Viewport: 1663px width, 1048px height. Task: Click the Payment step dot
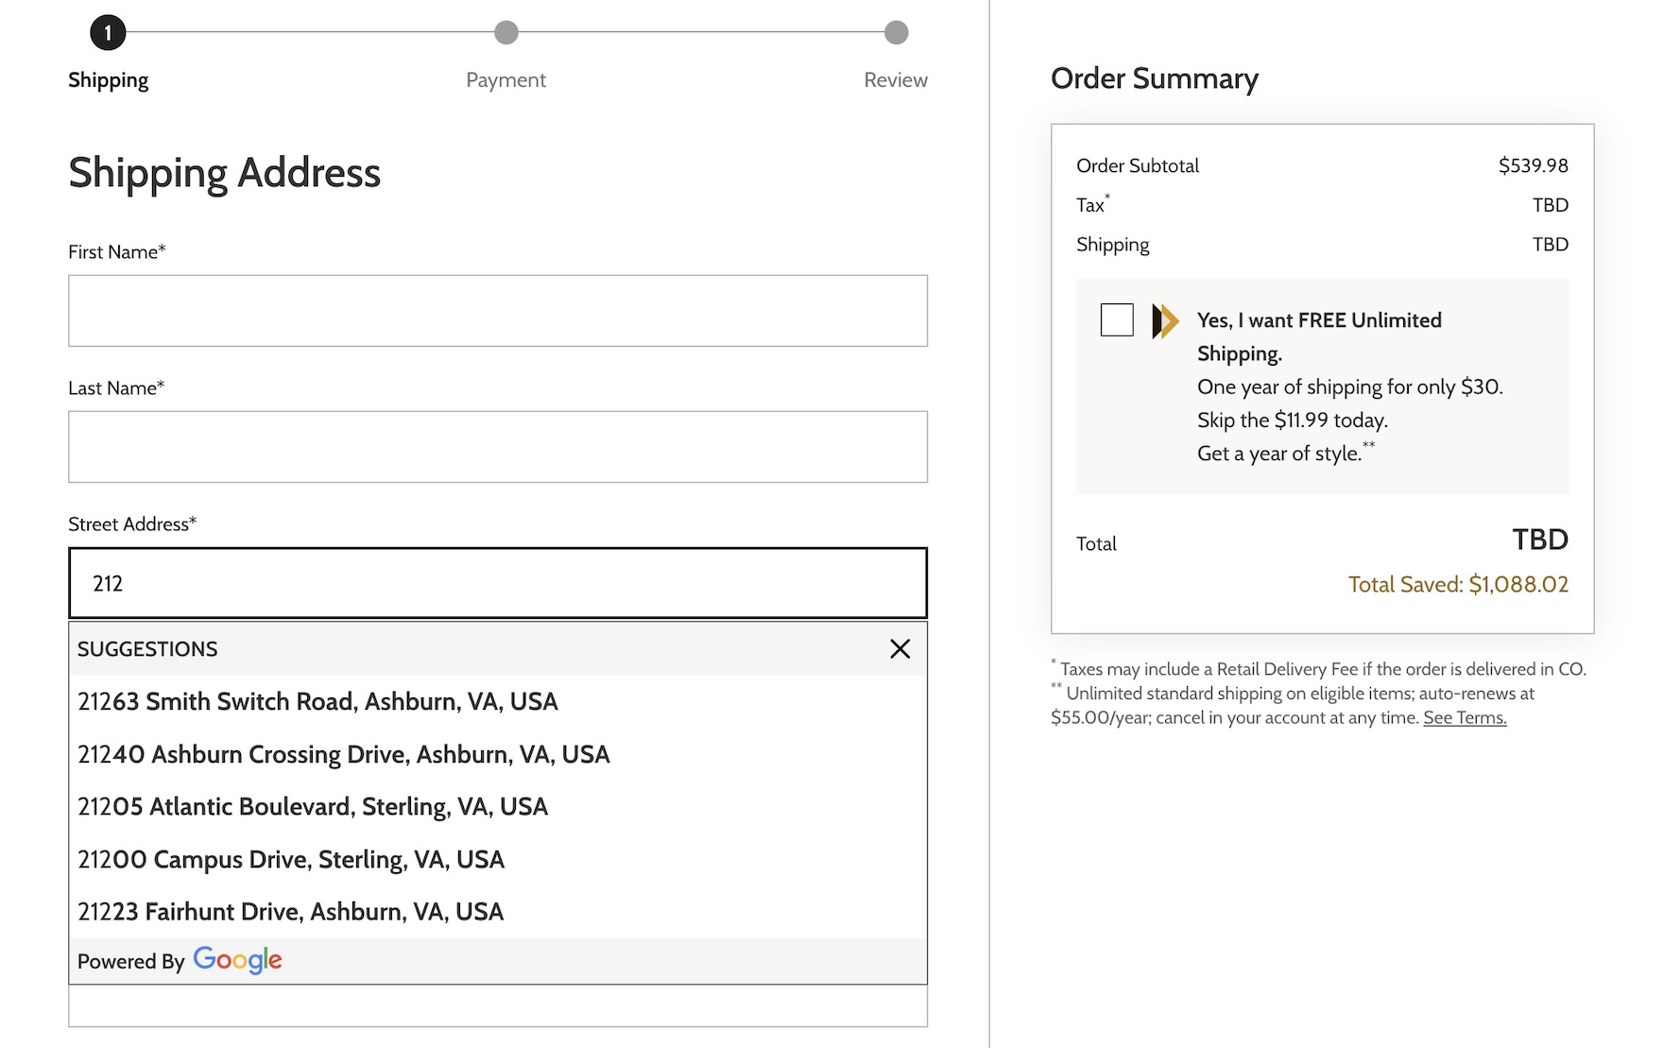(x=506, y=33)
